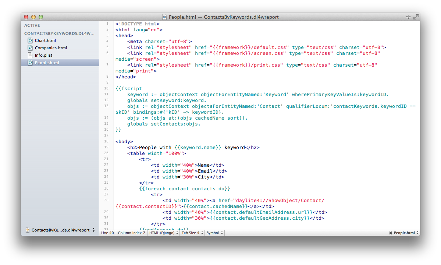
Task: Click the {{keyword.name}} placeholder in h2
Action: click(x=198, y=148)
